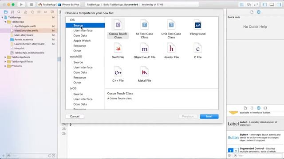Collapse the TabBarApp project root

(2, 17)
